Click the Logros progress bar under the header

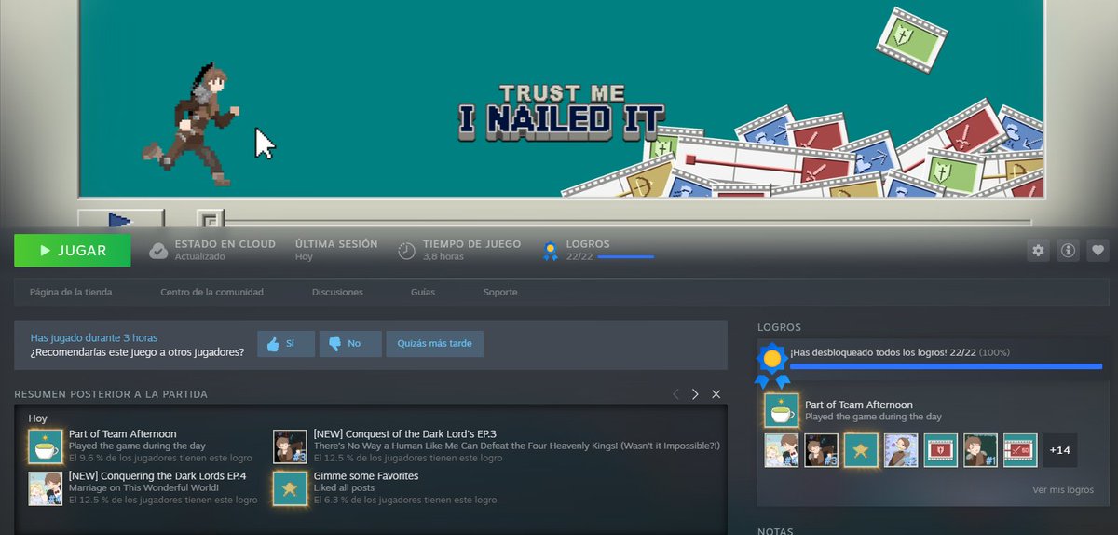pyautogui.click(x=625, y=256)
